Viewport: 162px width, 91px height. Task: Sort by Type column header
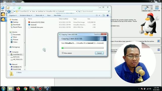(75, 19)
